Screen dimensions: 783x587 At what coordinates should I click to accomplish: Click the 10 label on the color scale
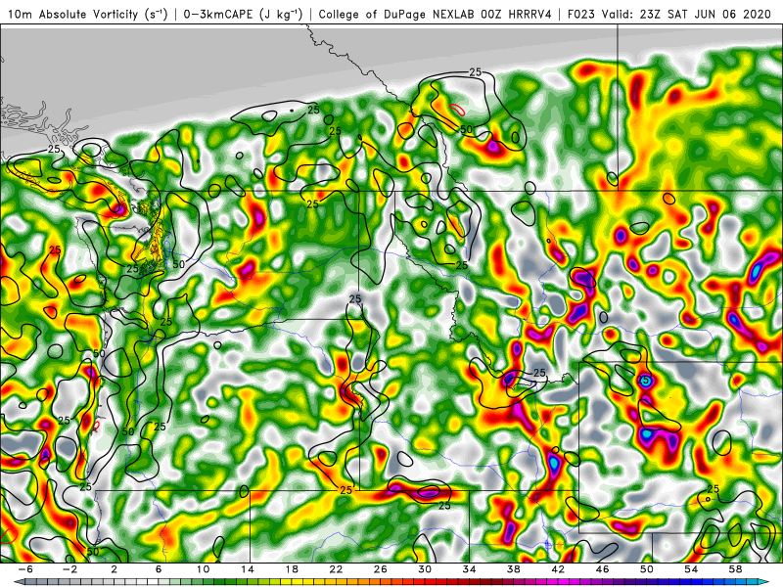coord(203,569)
